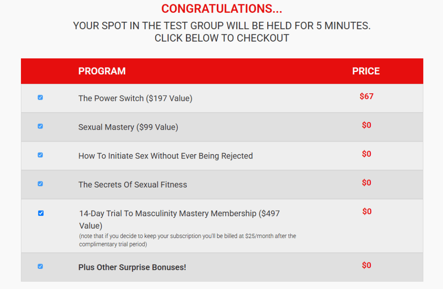Image resolution: width=443 pixels, height=289 pixels.
Task: Toggle the Plus Other Surprise Bonuses checkbox
Action: (x=40, y=266)
